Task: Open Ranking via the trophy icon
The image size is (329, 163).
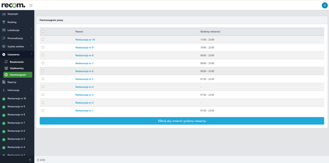Action: click(4, 22)
